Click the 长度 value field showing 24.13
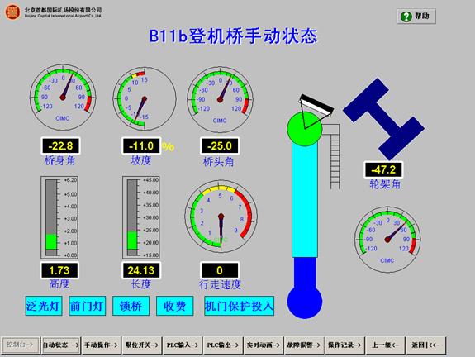475x357 pixels. click(141, 270)
